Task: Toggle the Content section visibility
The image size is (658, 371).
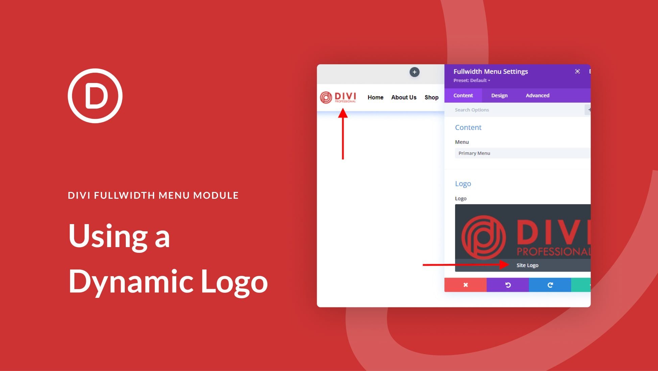Action: (469, 127)
